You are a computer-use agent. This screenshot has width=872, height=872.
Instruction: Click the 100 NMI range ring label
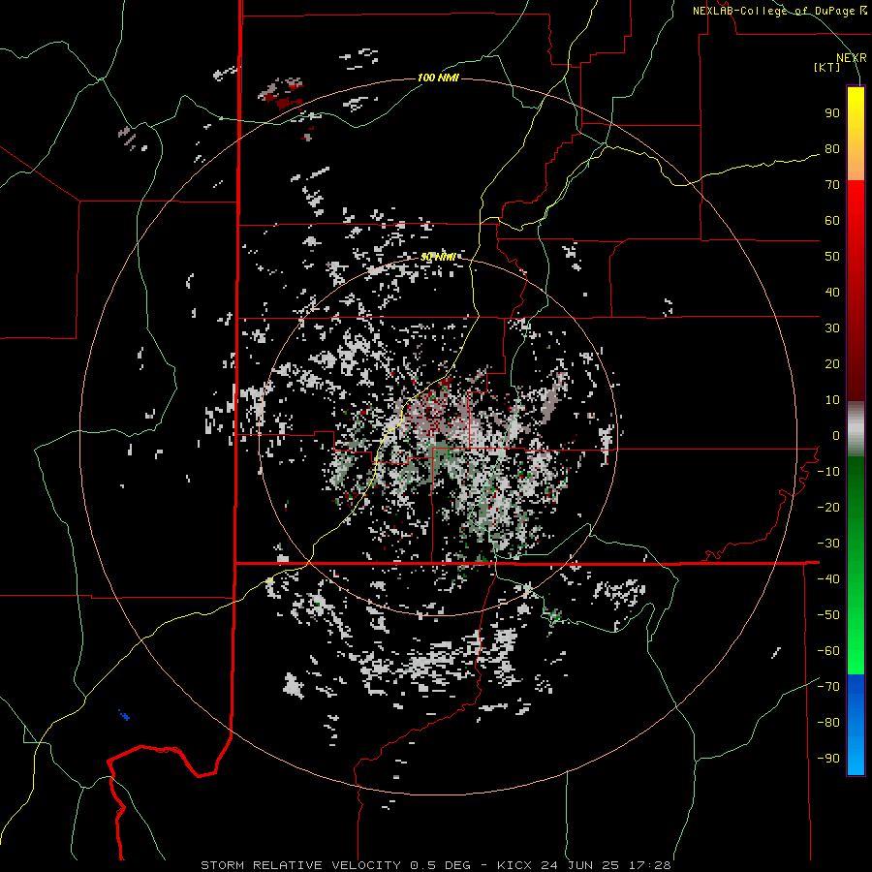(438, 78)
